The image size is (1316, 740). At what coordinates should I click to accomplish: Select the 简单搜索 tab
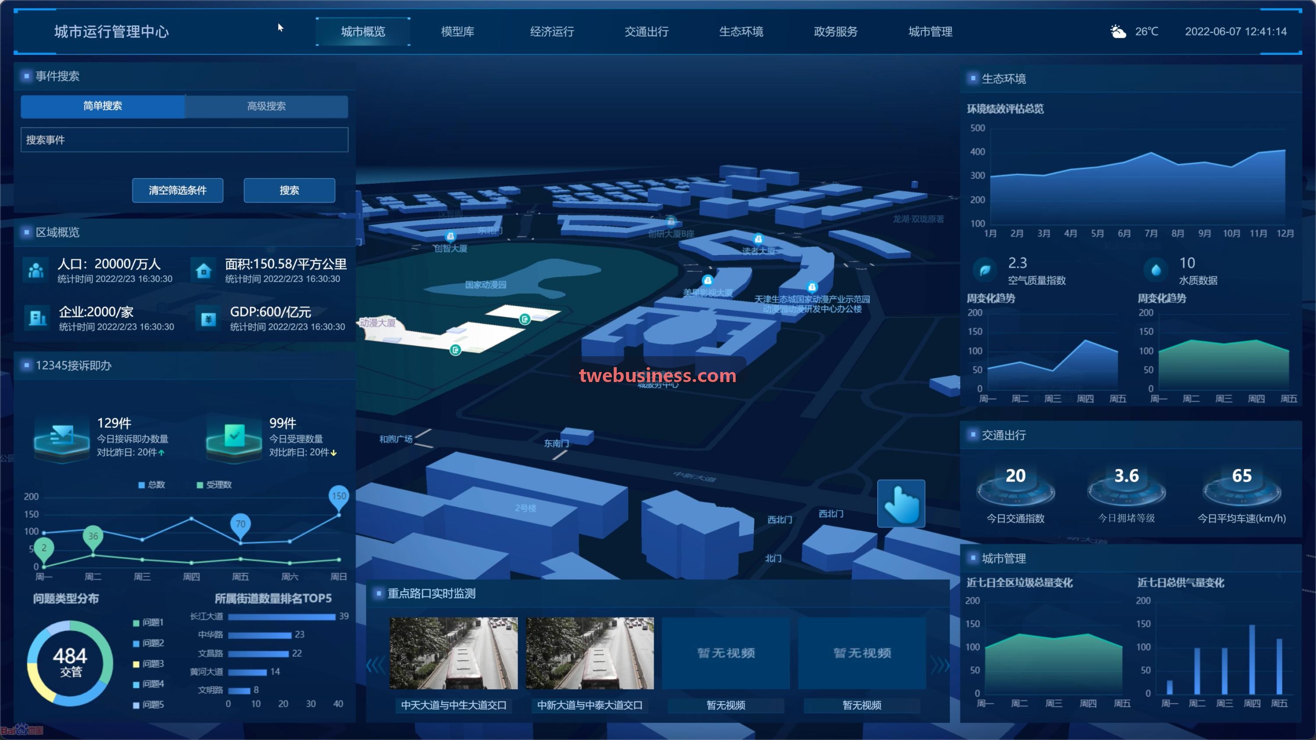click(103, 106)
